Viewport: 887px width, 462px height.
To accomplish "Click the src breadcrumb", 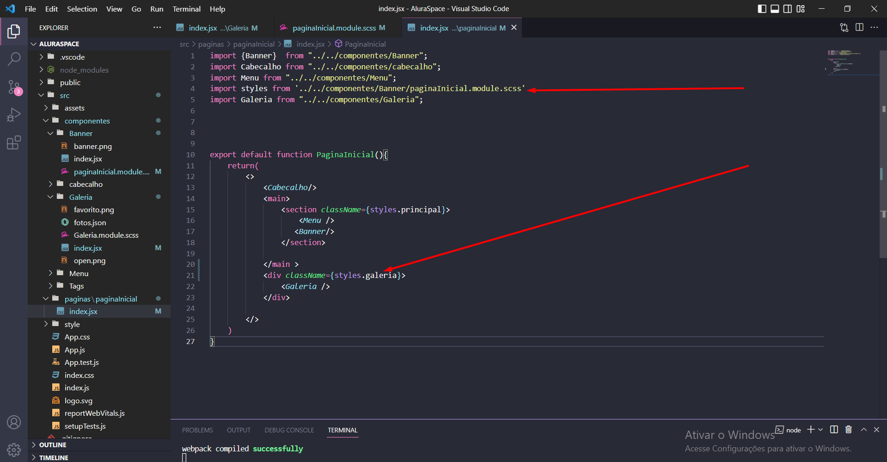I will [x=184, y=44].
